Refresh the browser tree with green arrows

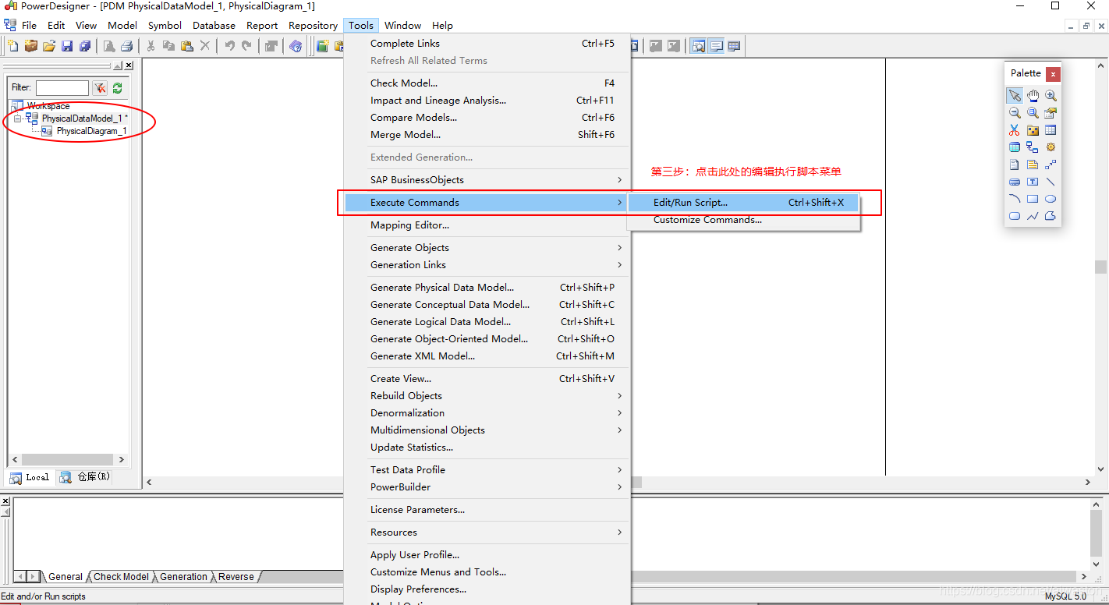click(118, 88)
